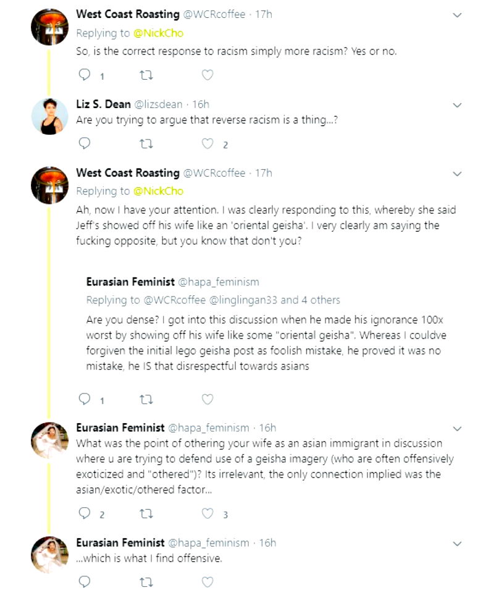Image resolution: width=494 pixels, height=593 pixels.
Task: Open the West Coast Roasting avatar on first tweet
Action: tap(49, 27)
